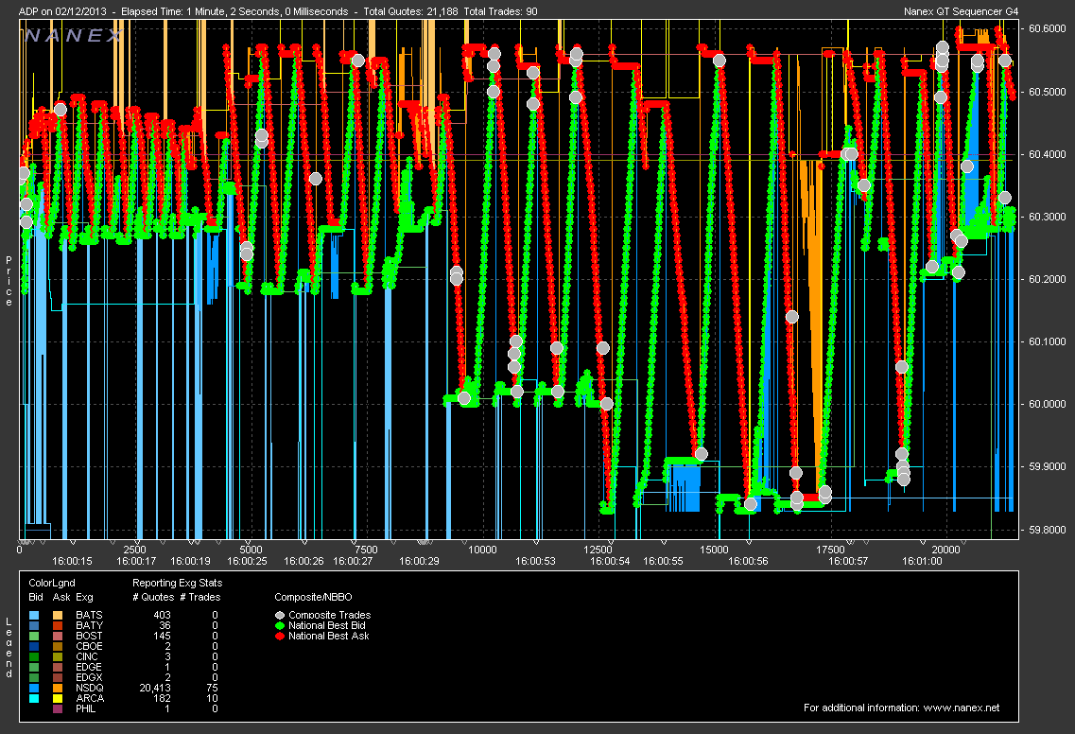Click the '# Quotes' column header
The image size is (1075, 734).
coord(153,597)
